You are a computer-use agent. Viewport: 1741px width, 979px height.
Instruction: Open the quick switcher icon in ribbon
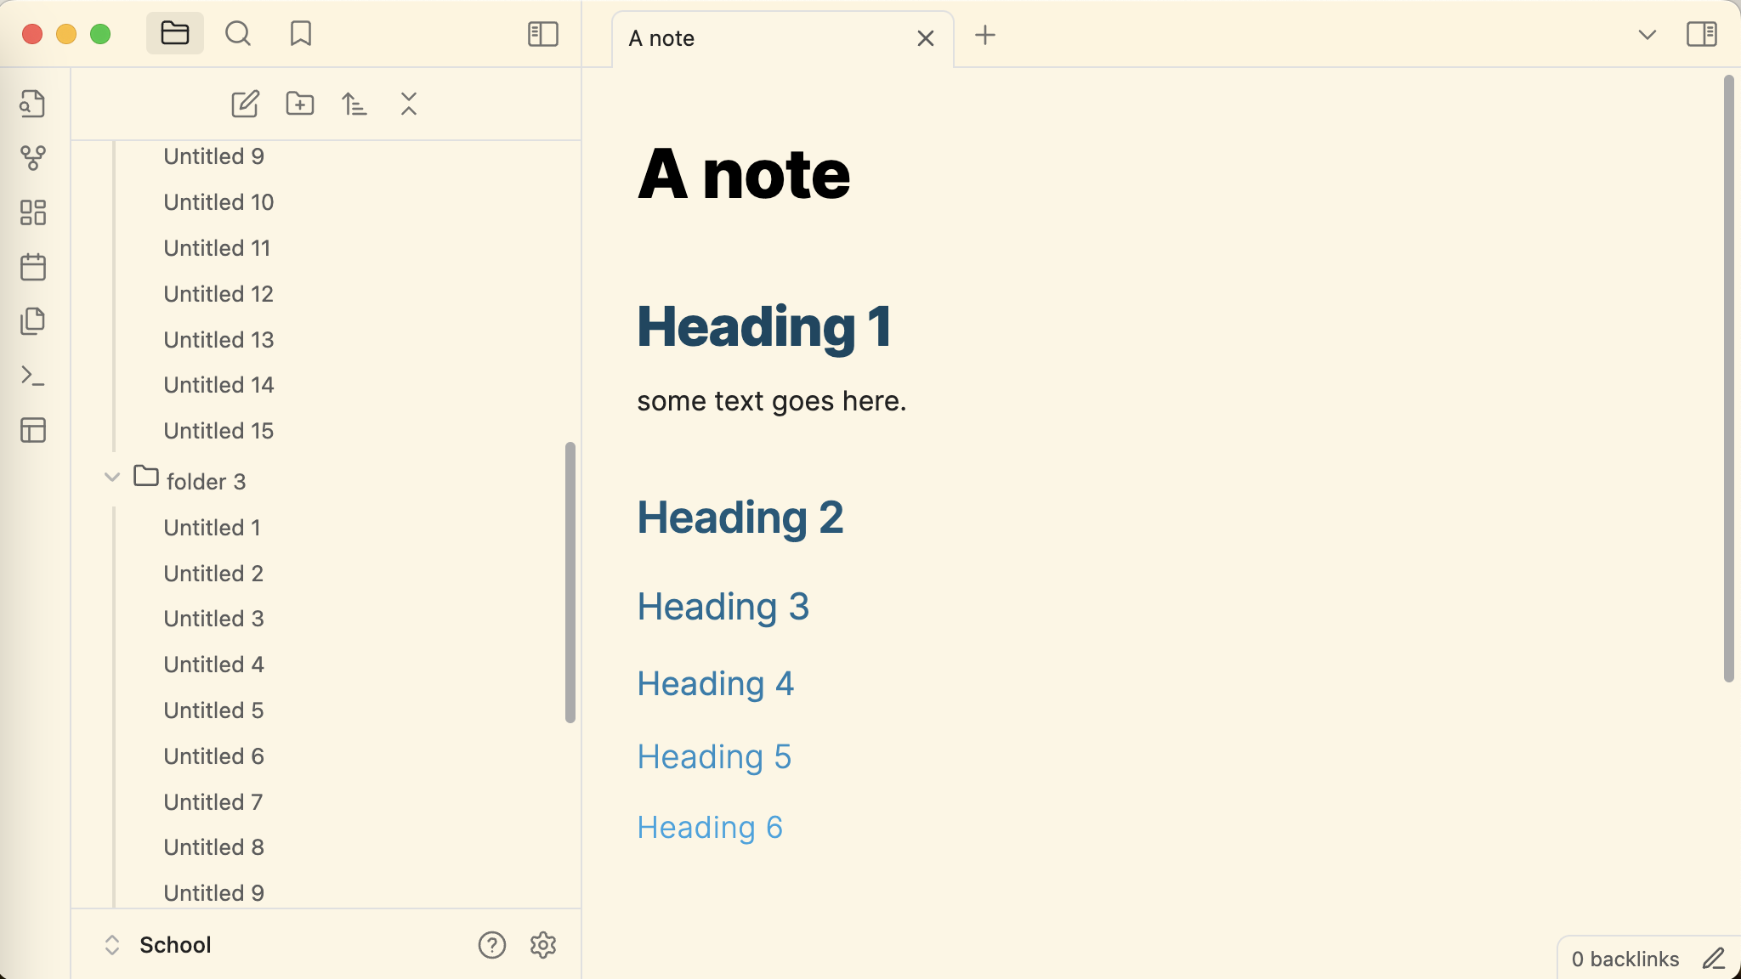32,104
